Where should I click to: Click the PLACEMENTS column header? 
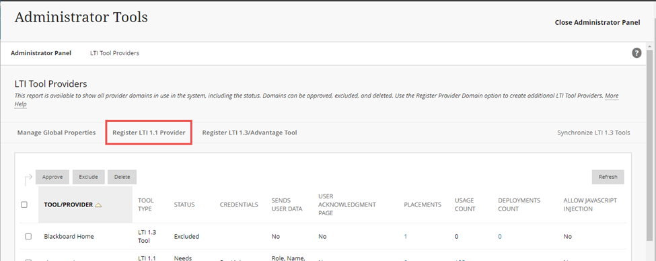pos(423,205)
